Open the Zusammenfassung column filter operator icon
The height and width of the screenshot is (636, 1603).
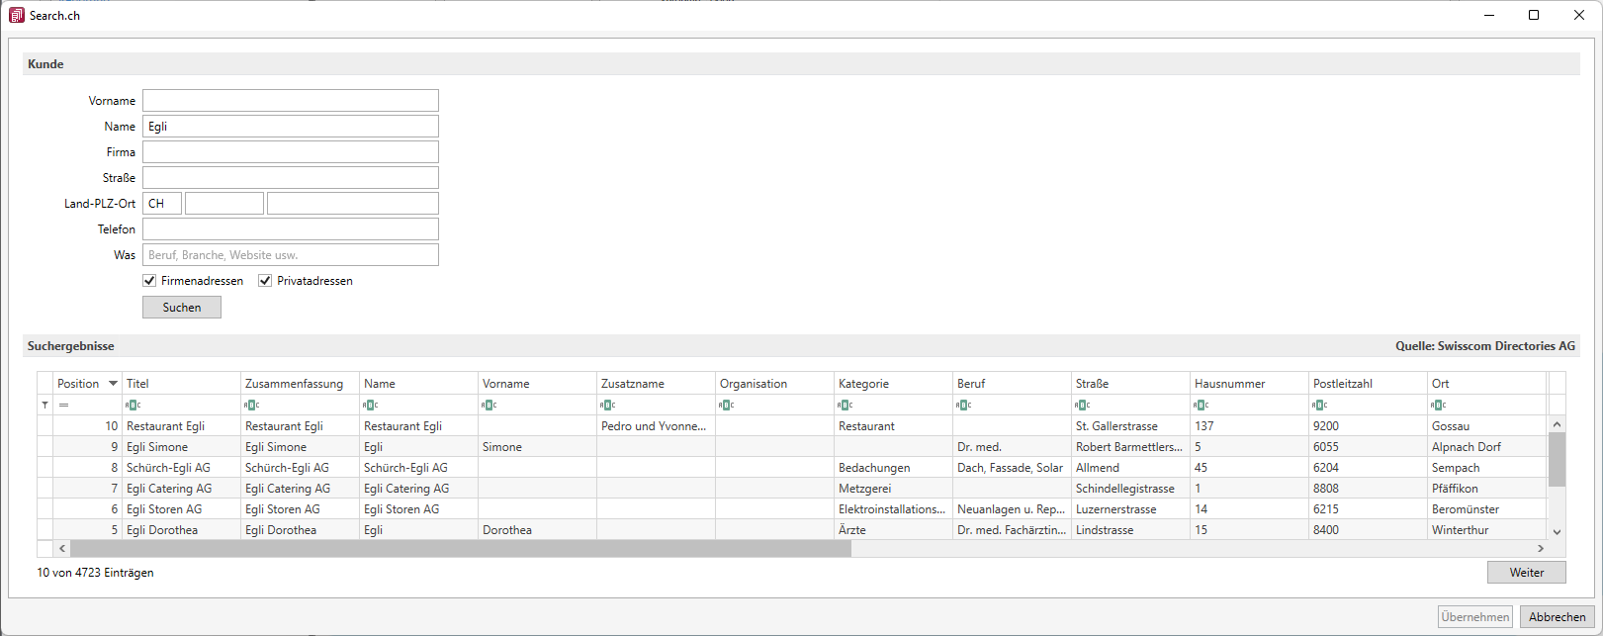[x=252, y=406]
